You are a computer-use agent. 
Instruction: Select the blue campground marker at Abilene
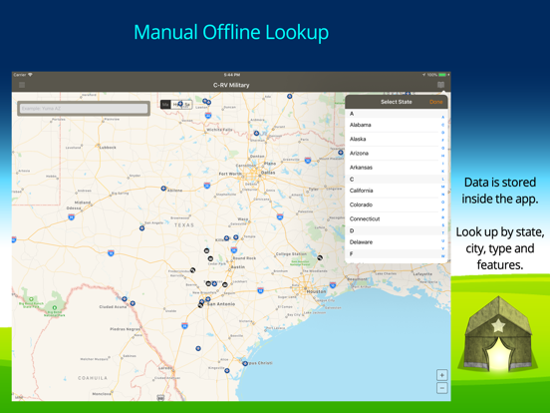click(163, 189)
